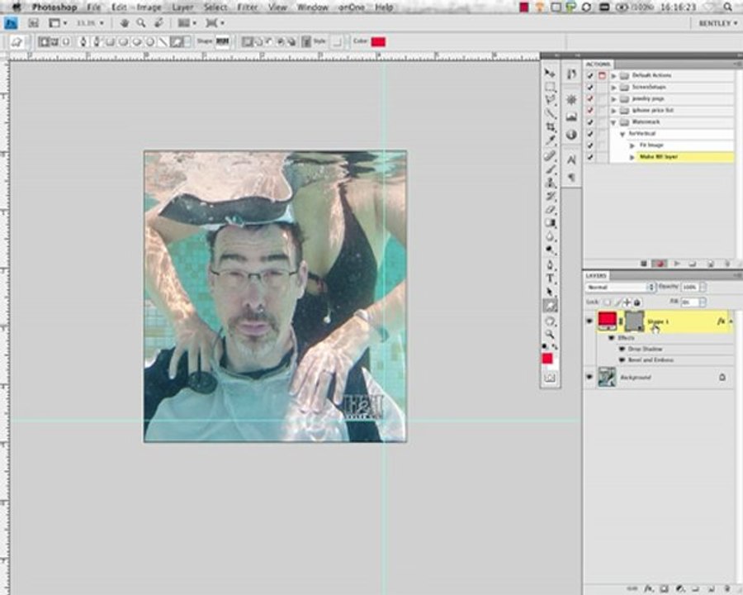This screenshot has height=595, width=743.
Task: Uncheck the Watermark set checkbox
Action: [590, 122]
